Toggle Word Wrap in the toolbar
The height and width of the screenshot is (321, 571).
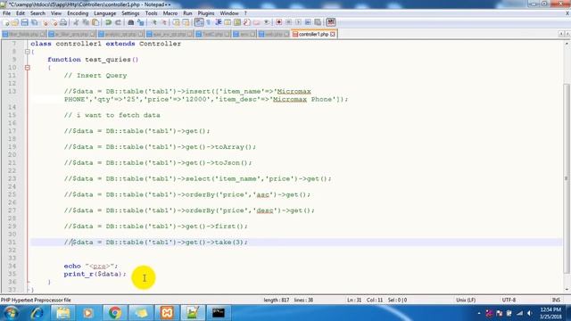(x=199, y=22)
